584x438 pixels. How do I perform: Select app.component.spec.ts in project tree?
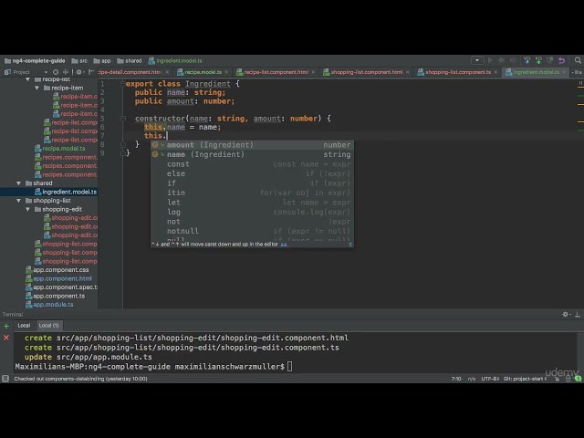pos(61,287)
